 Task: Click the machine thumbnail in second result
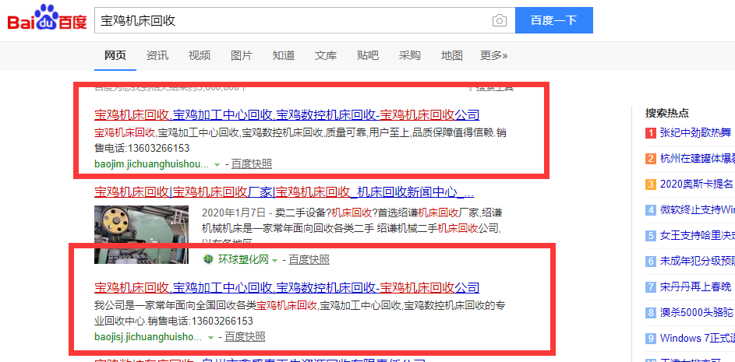coord(140,234)
